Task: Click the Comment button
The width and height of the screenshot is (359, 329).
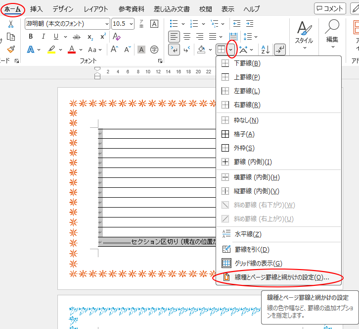Action: (x=330, y=9)
